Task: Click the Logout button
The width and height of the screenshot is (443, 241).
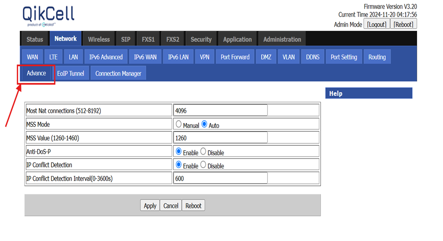Action: tap(377, 25)
